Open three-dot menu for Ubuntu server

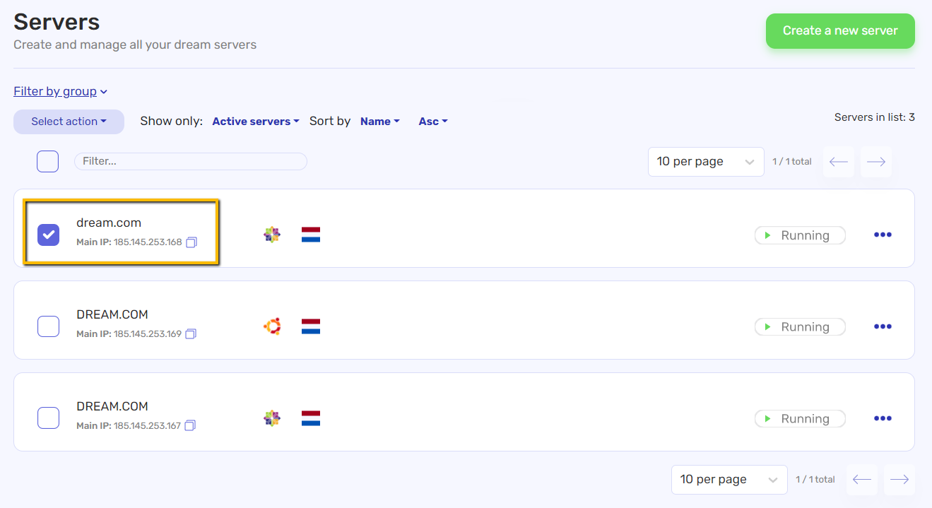pyautogui.click(x=883, y=326)
